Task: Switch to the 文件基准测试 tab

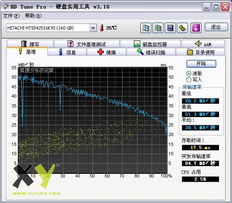Action: [87, 44]
